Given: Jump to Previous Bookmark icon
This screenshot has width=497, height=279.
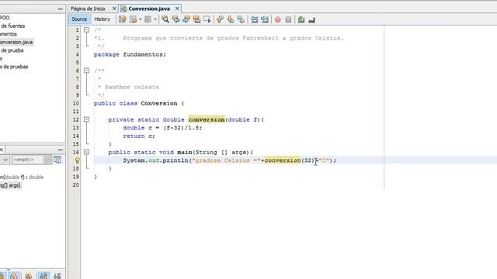Looking at the screenshot, I should [x=220, y=19].
